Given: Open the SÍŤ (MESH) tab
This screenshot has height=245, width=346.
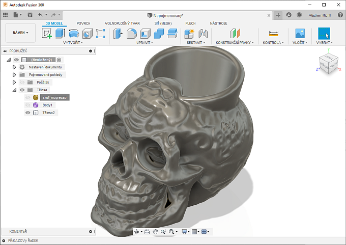Looking at the screenshot, I should pyautogui.click(x=163, y=23).
